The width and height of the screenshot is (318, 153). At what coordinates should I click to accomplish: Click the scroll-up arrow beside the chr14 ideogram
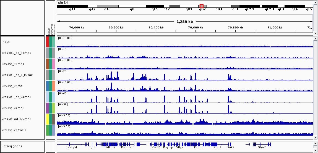(315, 2)
